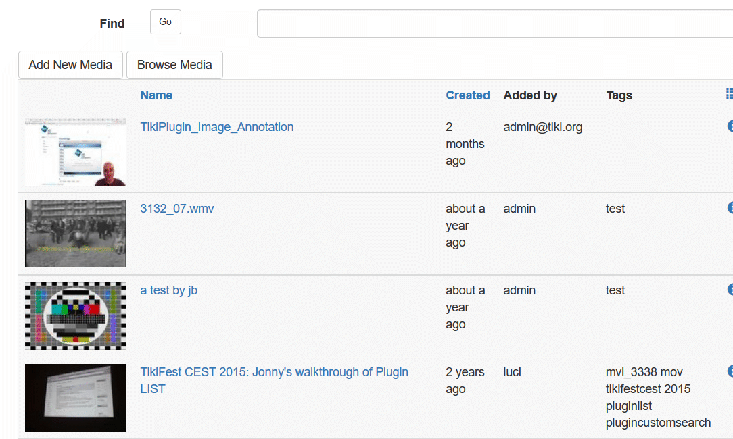Open info icon for a test by jb row
This screenshot has height=439, width=733.
730,290
